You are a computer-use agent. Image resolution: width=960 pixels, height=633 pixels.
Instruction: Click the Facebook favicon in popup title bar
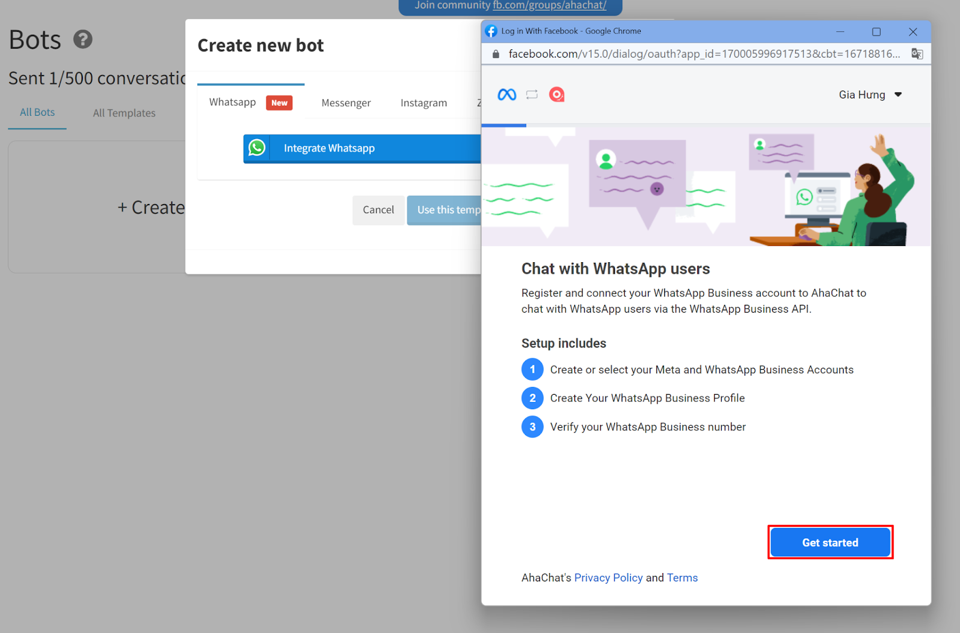[x=491, y=31]
